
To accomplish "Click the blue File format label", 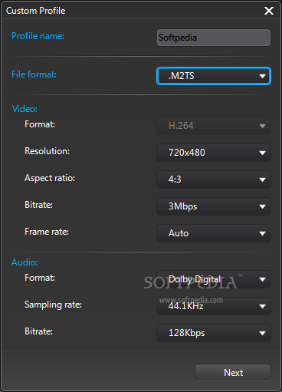I will 34,74.
